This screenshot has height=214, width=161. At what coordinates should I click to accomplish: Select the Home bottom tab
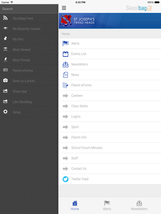coord(75,206)
